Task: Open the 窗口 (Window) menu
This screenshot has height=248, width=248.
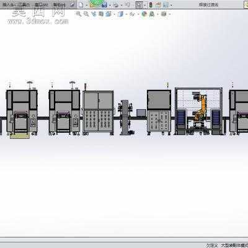Action: (42, 4)
